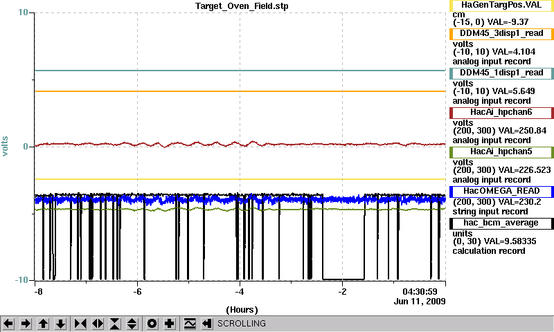Click the 'Jun 11, 2009' date text

coord(420,302)
